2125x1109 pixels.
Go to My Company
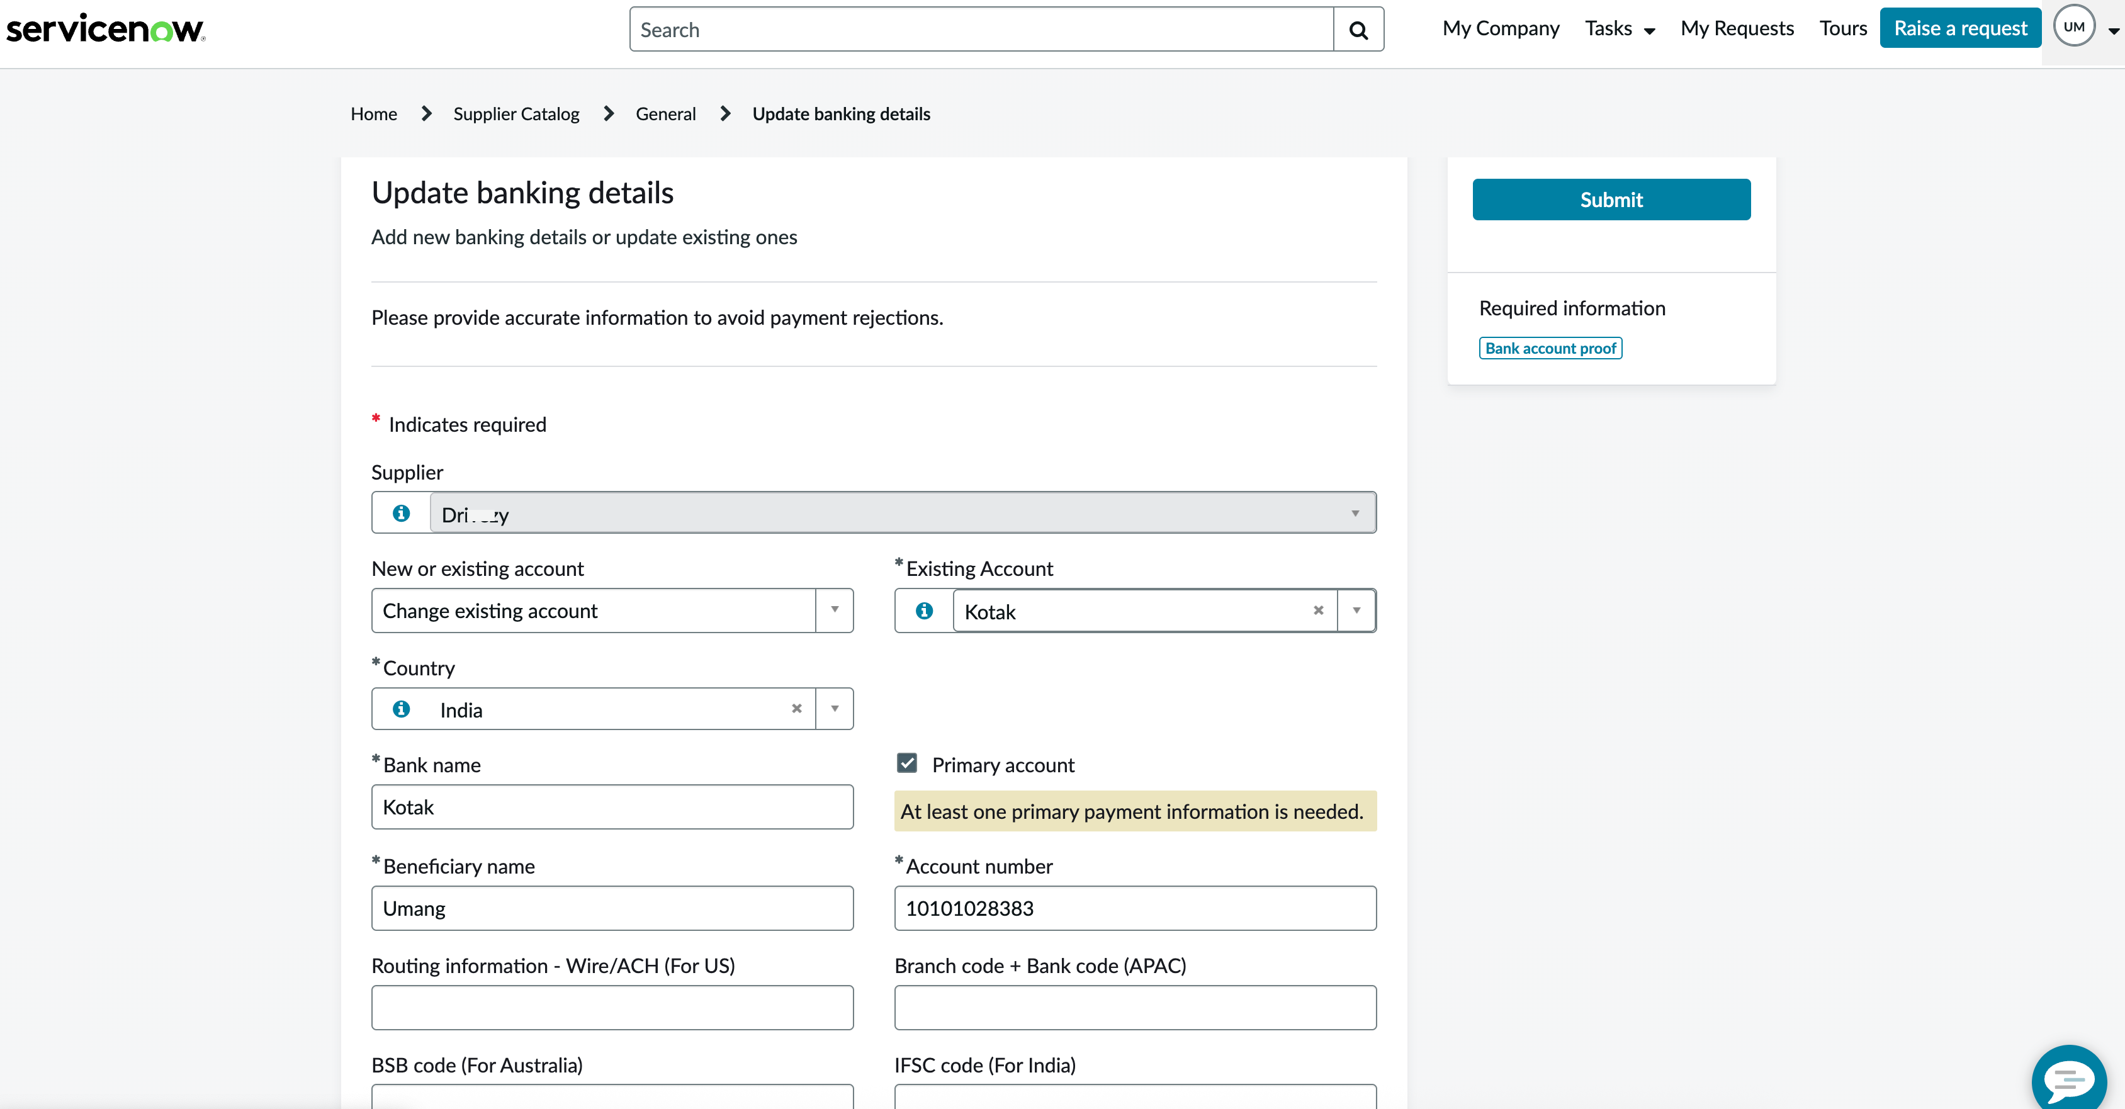coord(1501,29)
